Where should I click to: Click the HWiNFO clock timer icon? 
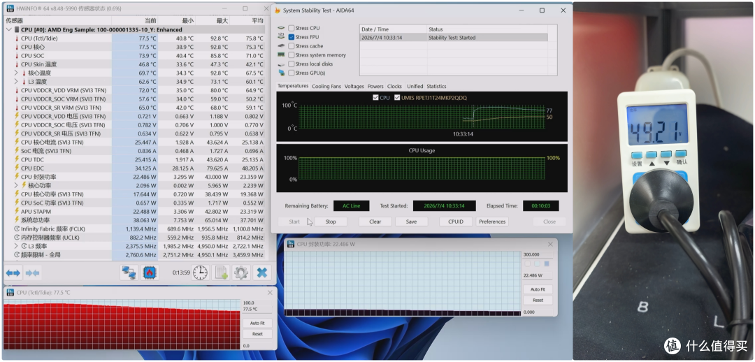click(200, 273)
